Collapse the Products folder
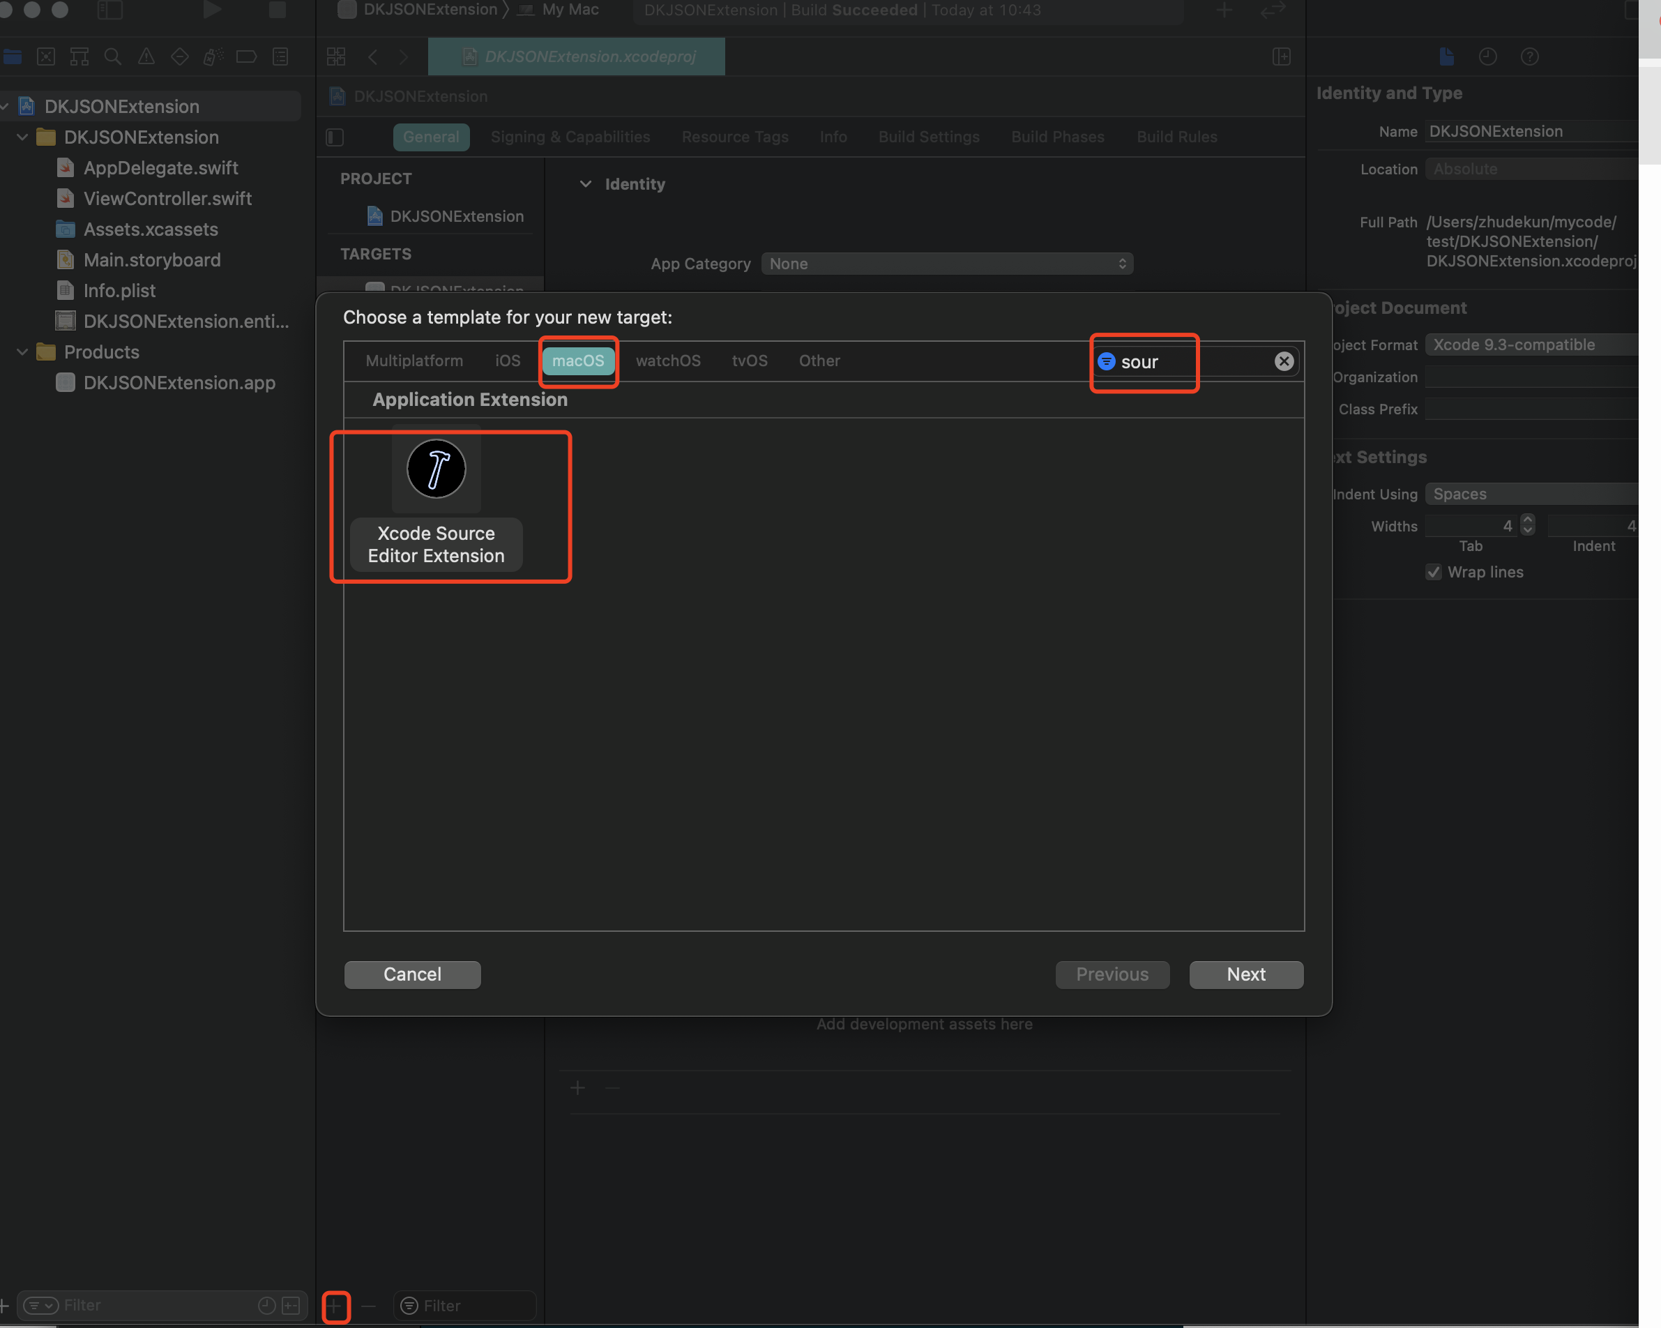Screen dimensions: 1661x1328 [22, 352]
